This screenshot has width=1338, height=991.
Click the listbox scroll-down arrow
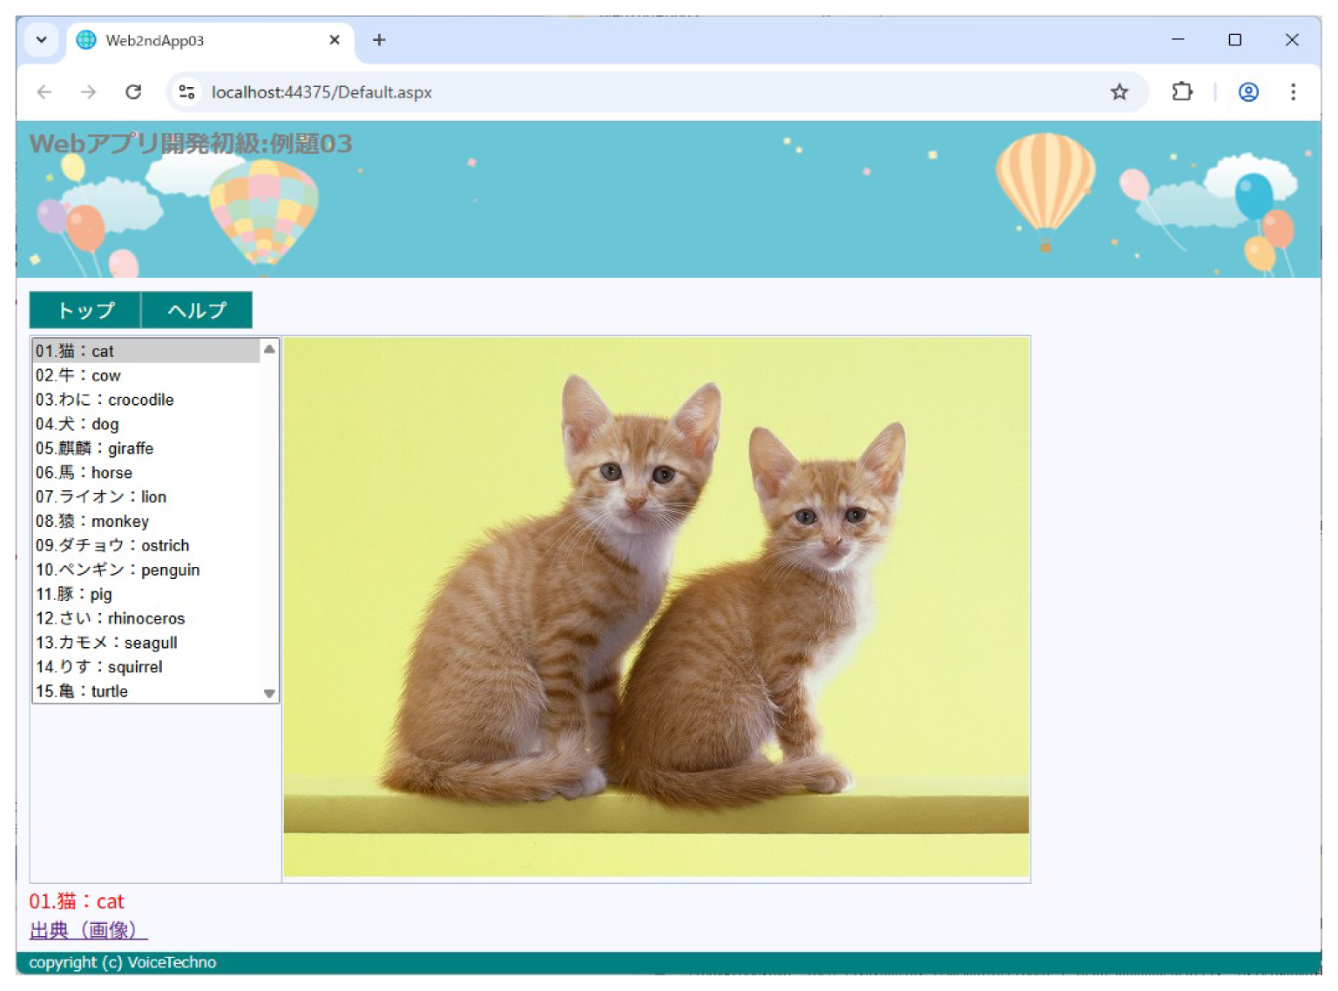270,692
